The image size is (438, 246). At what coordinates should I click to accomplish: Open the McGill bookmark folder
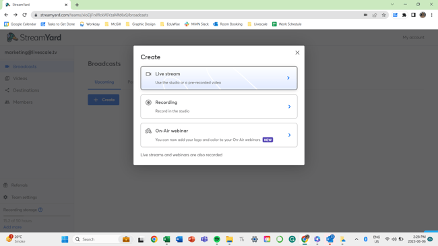tap(113, 24)
